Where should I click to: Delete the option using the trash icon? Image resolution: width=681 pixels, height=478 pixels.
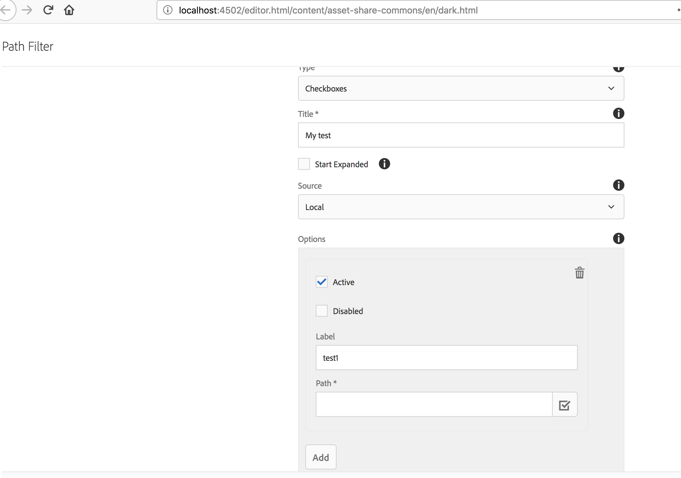click(579, 273)
